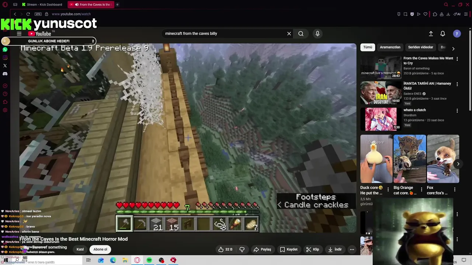Open the account avatar menu

pyautogui.click(x=457, y=33)
